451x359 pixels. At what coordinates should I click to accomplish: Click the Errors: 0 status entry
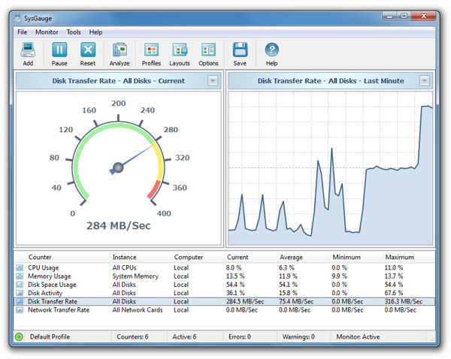240,337
